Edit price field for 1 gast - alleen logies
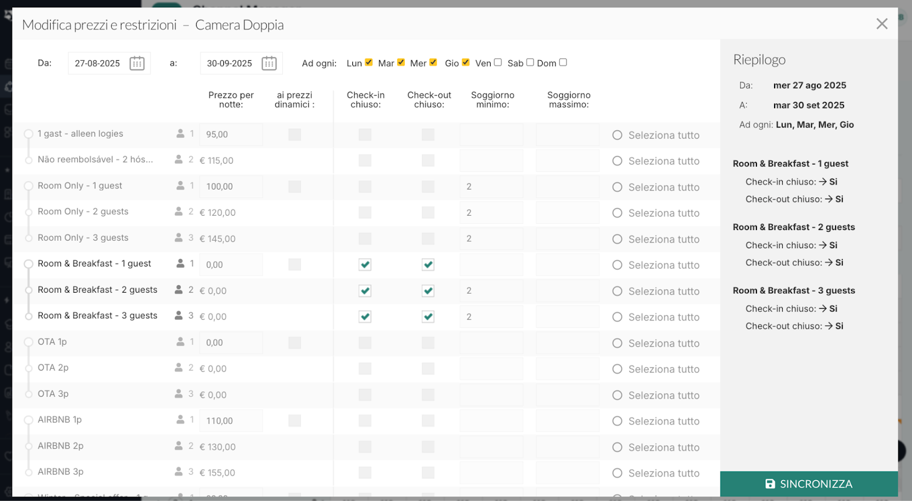The image size is (912, 501). click(x=231, y=134)
